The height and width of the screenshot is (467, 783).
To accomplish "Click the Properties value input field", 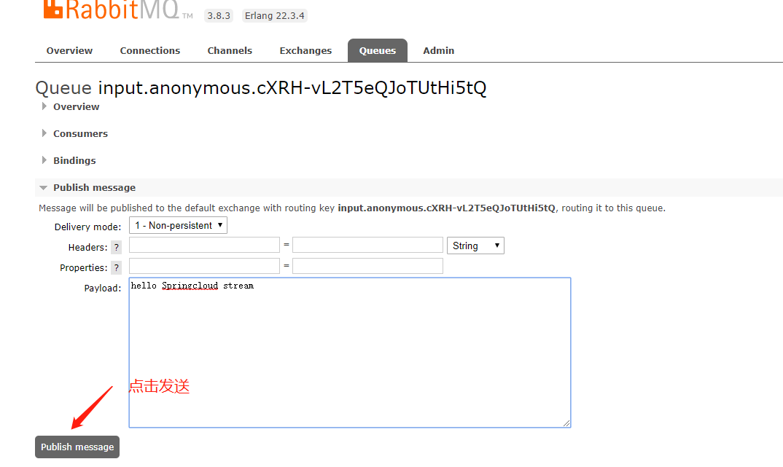I will point(367,266).
